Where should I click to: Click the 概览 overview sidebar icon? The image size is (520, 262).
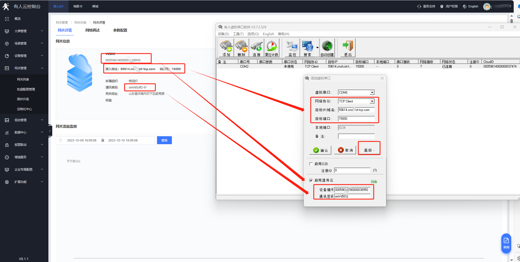tap(7, 19)
